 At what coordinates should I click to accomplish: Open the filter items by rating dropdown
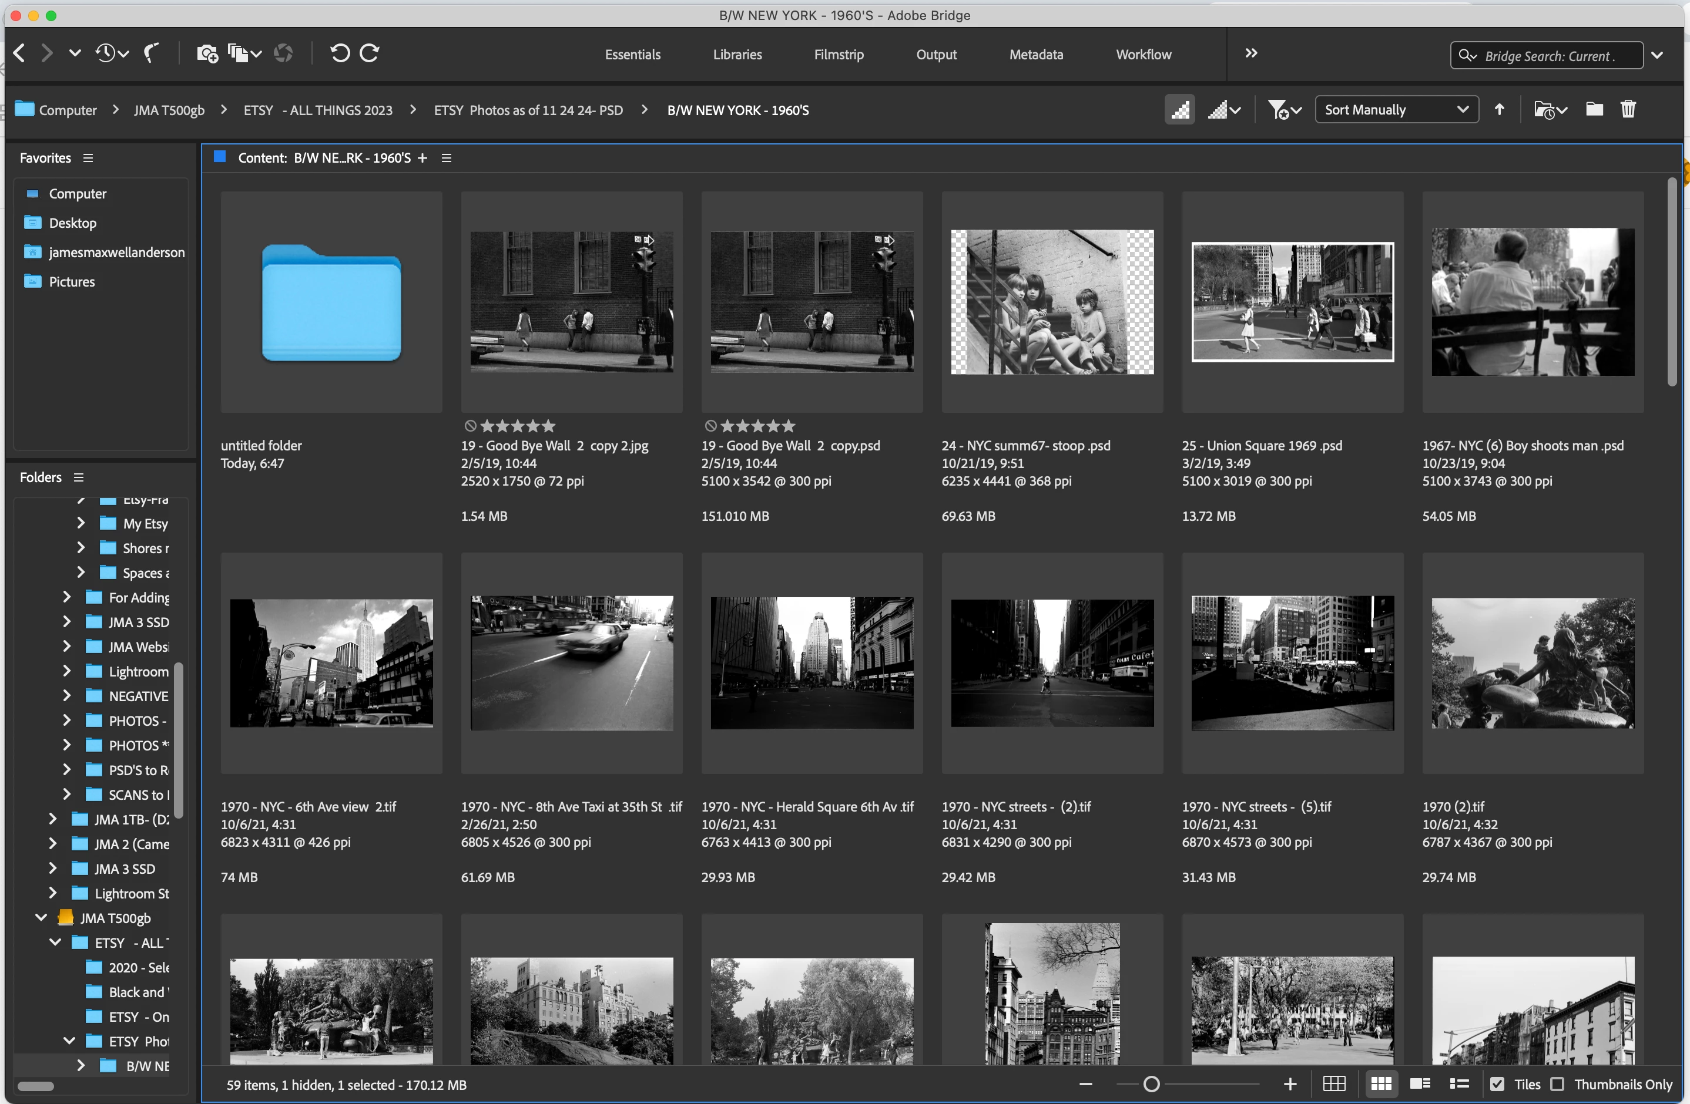[1284, 109]
